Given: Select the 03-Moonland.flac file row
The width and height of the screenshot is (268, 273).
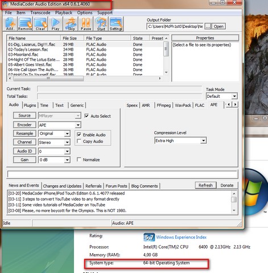Looking at the screenshot, I should [x=85, y=55].
